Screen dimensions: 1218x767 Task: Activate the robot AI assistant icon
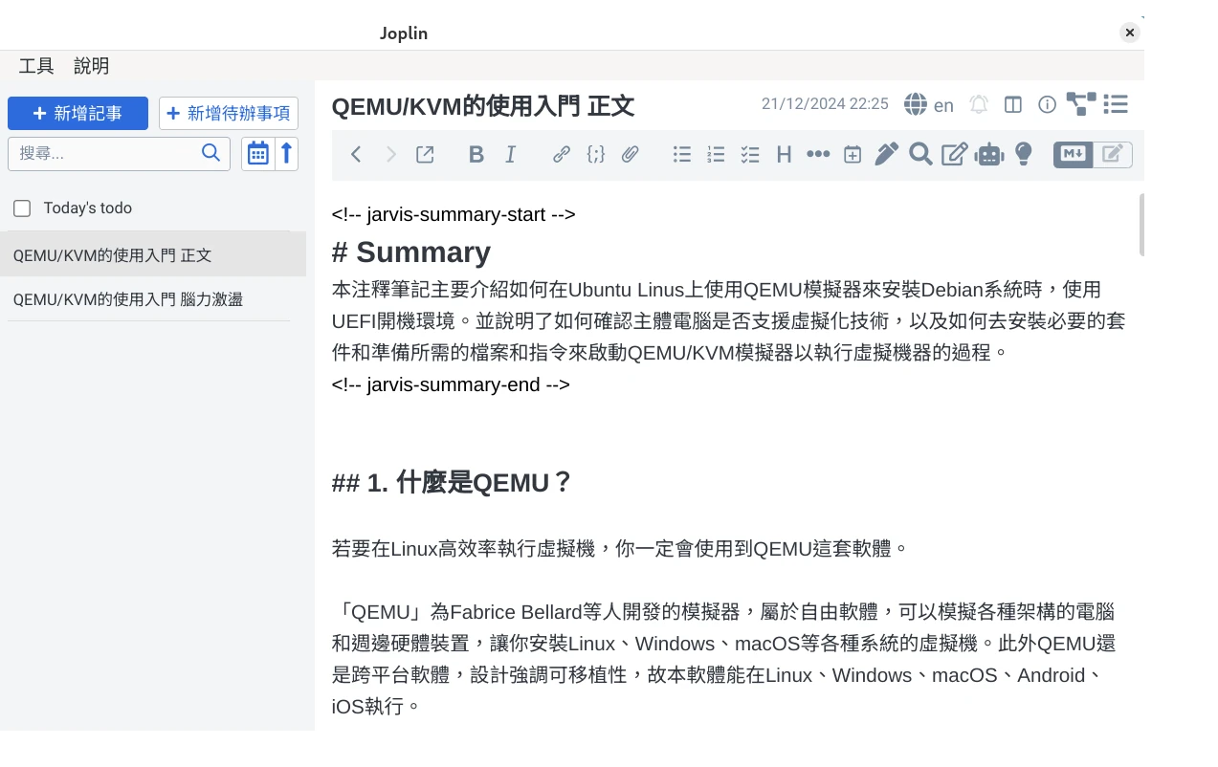988,154
